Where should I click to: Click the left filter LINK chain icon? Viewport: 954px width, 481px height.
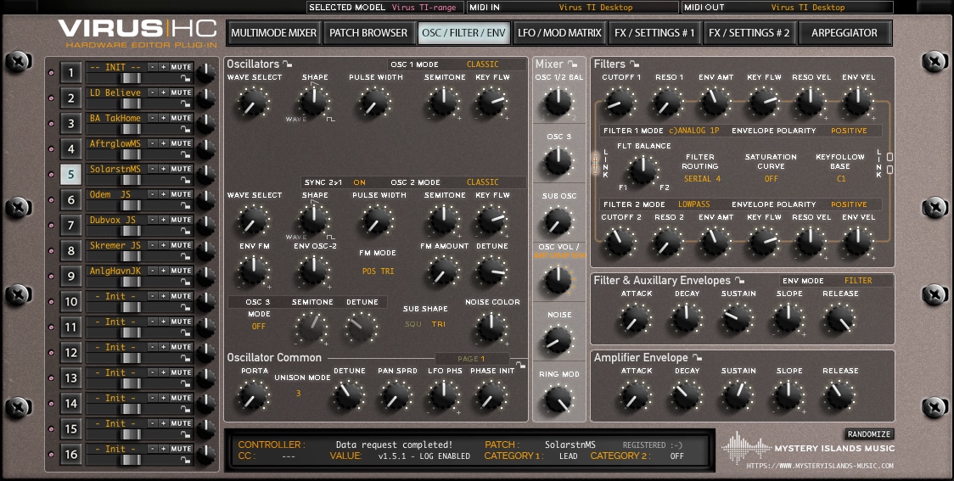point(596,163)
